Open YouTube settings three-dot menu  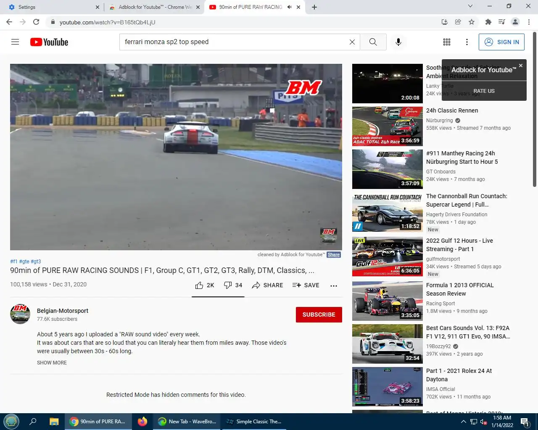click(467, 42)
